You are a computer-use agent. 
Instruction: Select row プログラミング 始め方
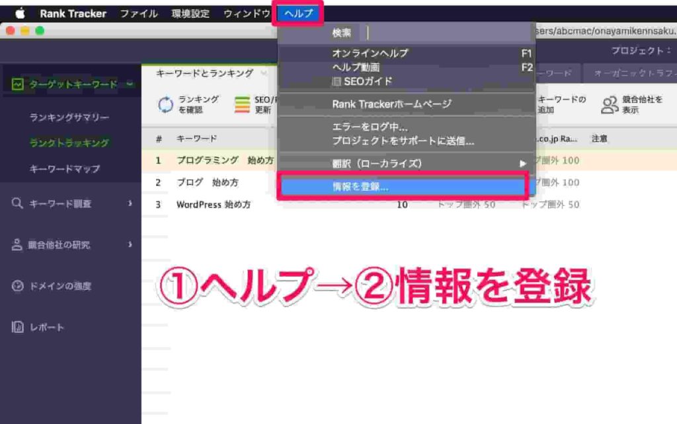(225, 160)
